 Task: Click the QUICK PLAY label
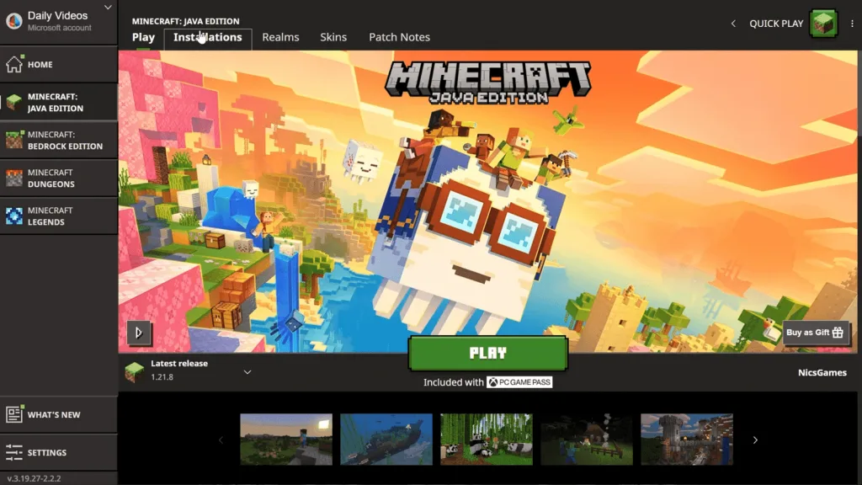point(776,24)
